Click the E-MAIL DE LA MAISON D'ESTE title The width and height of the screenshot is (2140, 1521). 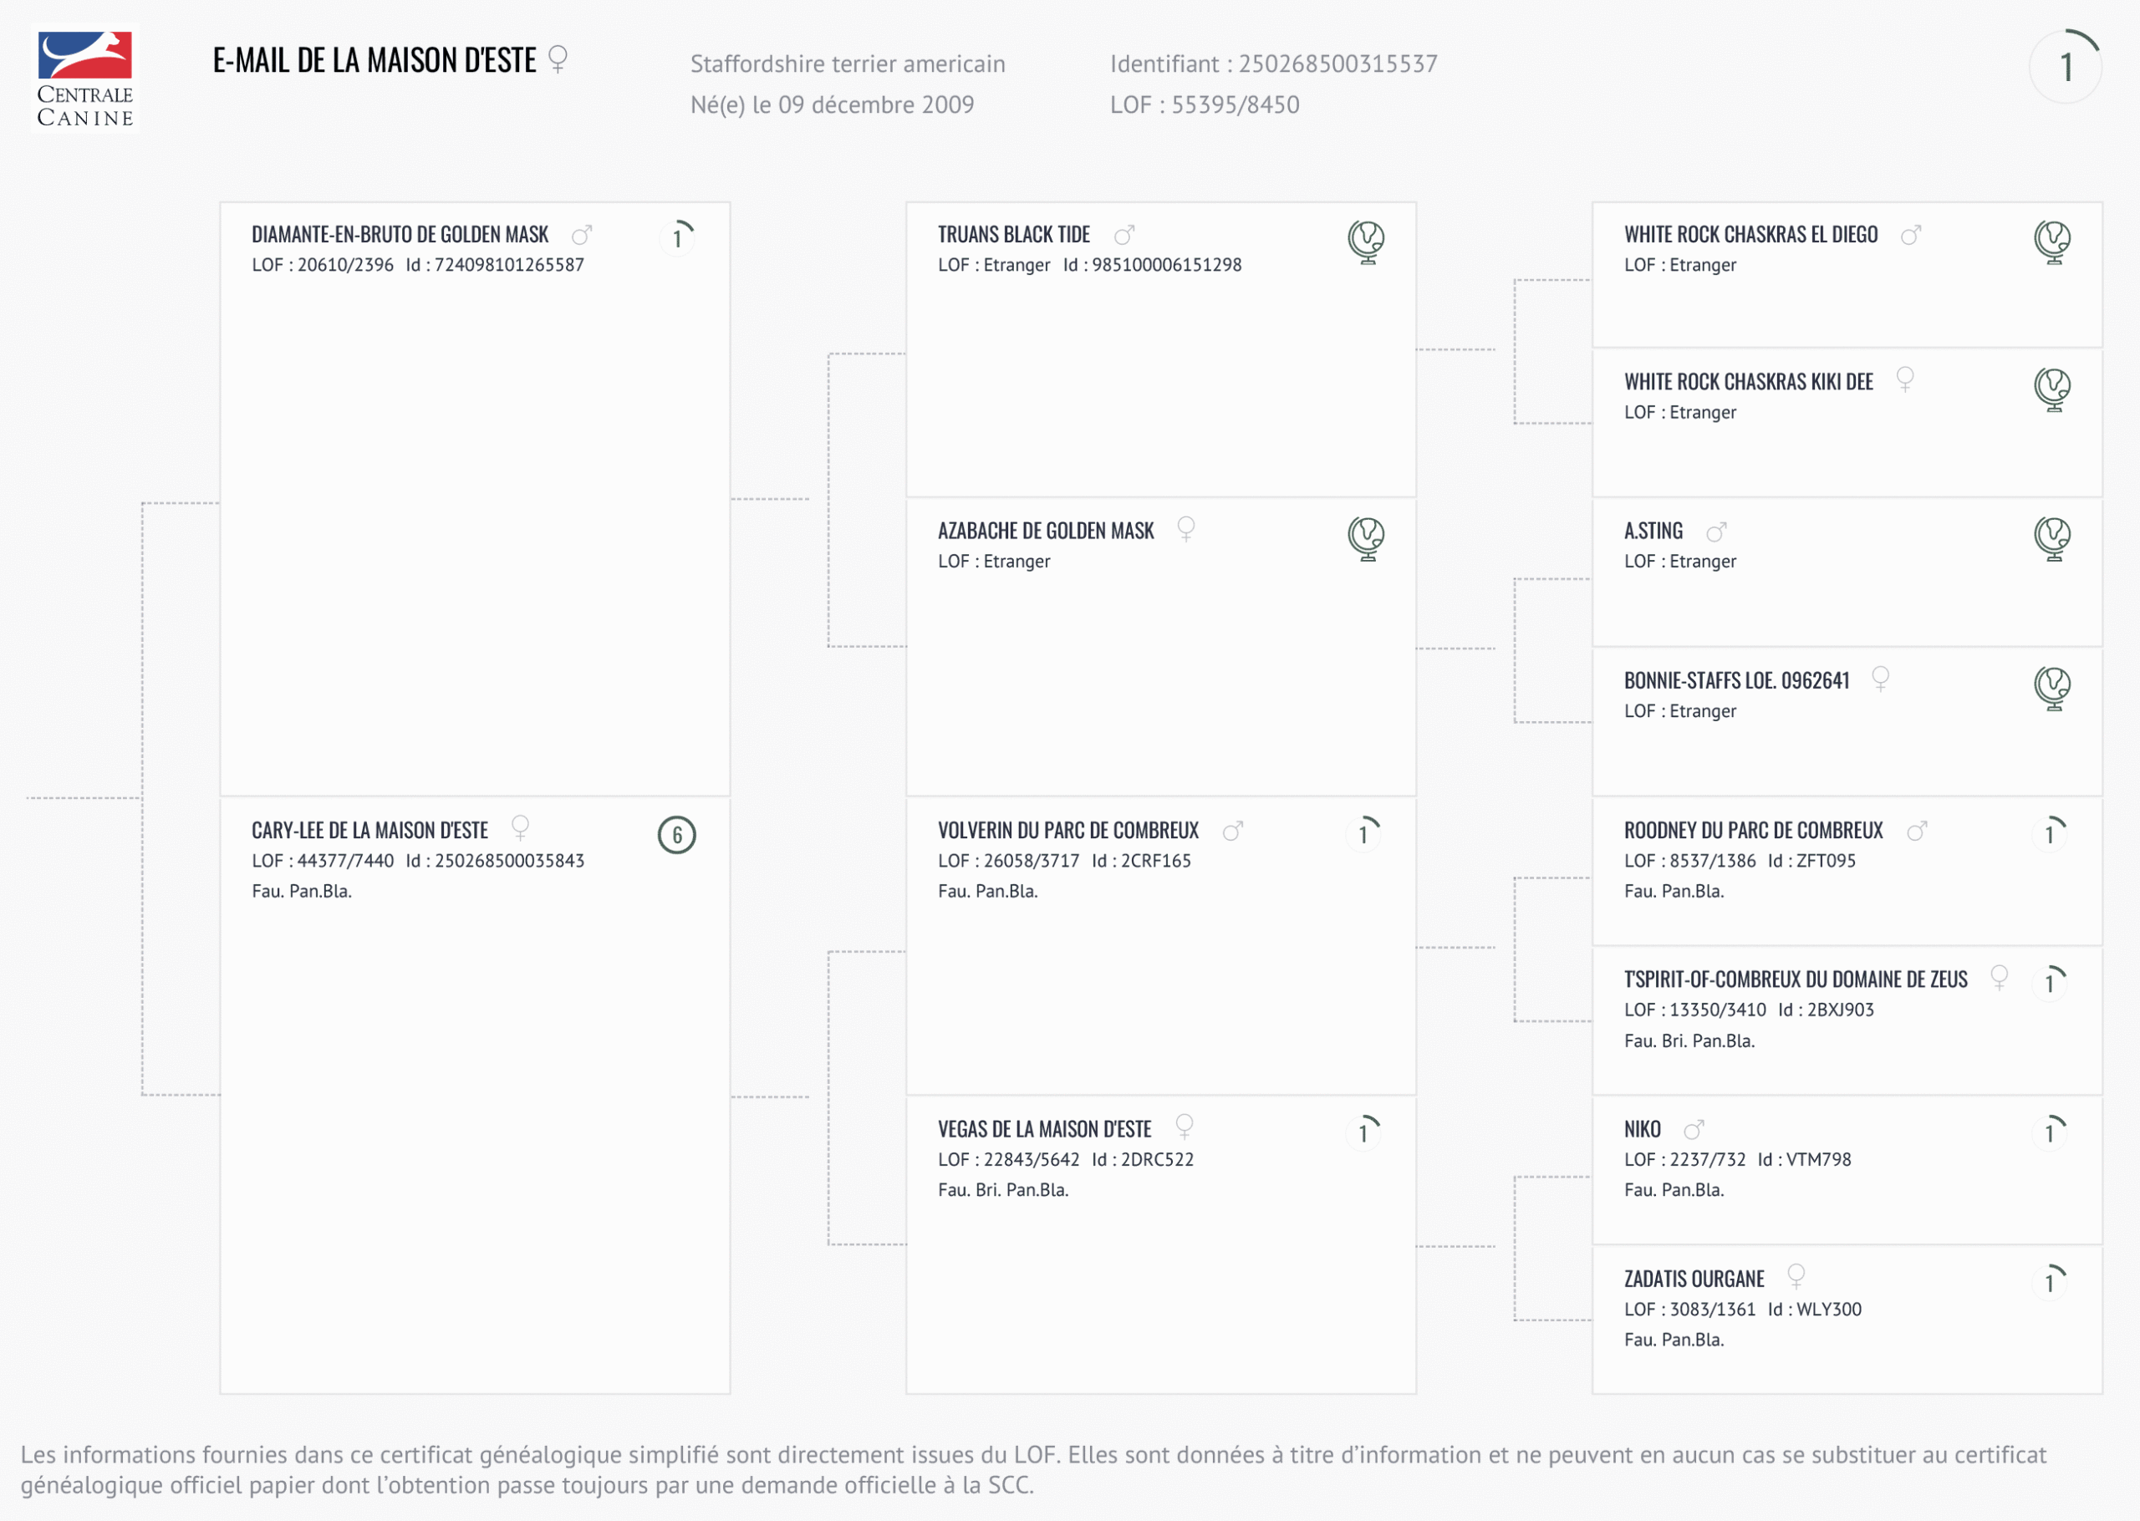[374, 61]
